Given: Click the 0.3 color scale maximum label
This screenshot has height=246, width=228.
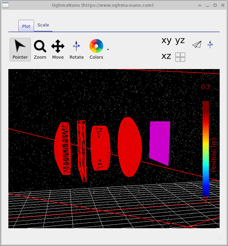Looking at the screenshot, I should pos(206,87).
